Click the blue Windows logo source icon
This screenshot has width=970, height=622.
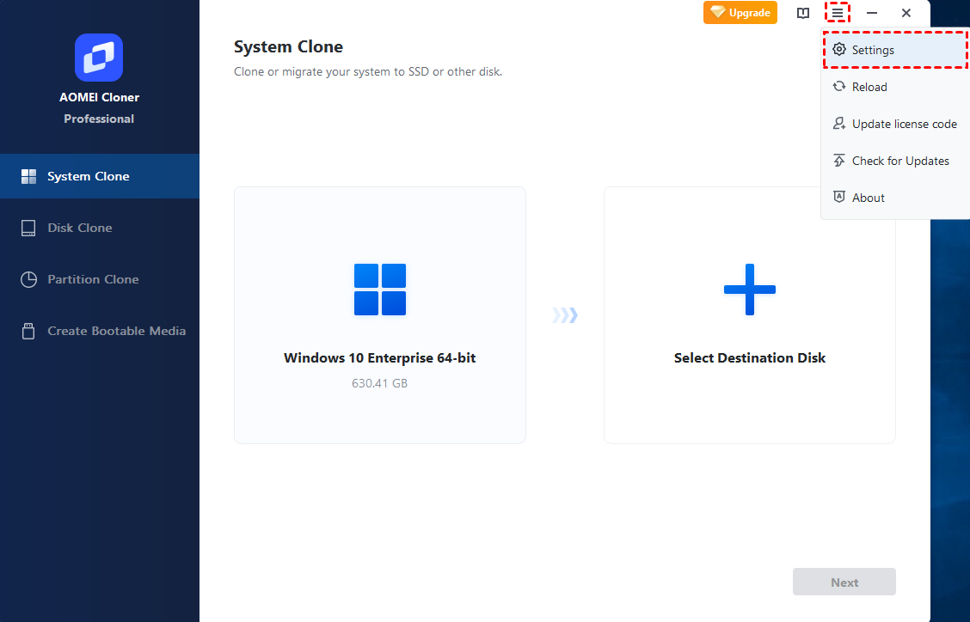pos(380,290)
